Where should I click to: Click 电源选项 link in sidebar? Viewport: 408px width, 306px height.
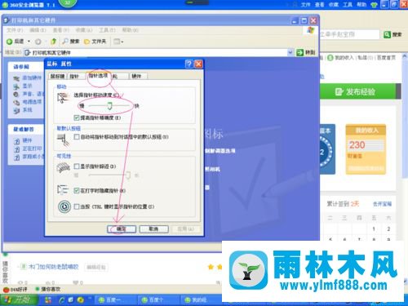[32, 102]
